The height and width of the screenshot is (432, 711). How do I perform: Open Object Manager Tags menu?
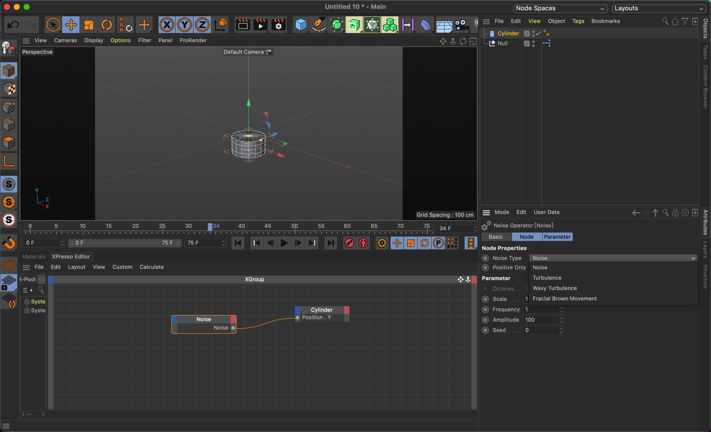pos(578,21)
